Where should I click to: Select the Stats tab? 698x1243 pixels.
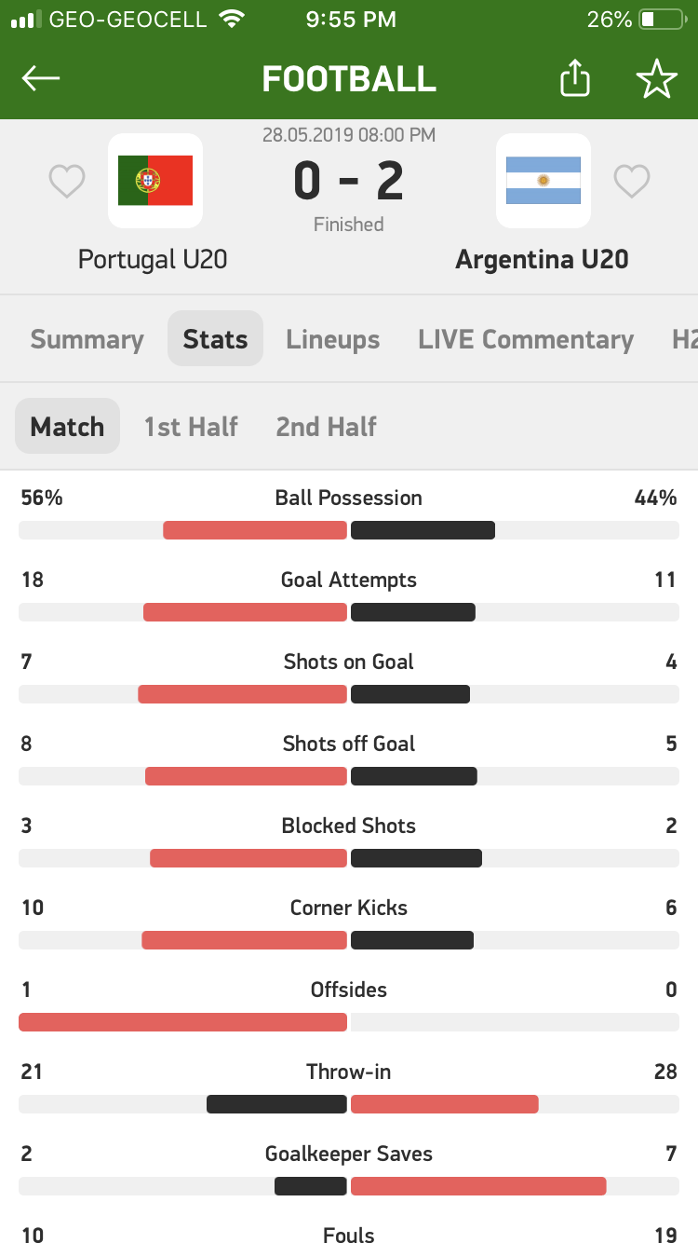[215, 339]
